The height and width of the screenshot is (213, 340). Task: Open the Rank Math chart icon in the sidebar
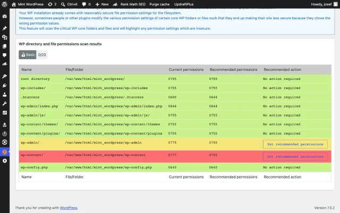pos(5,64)
